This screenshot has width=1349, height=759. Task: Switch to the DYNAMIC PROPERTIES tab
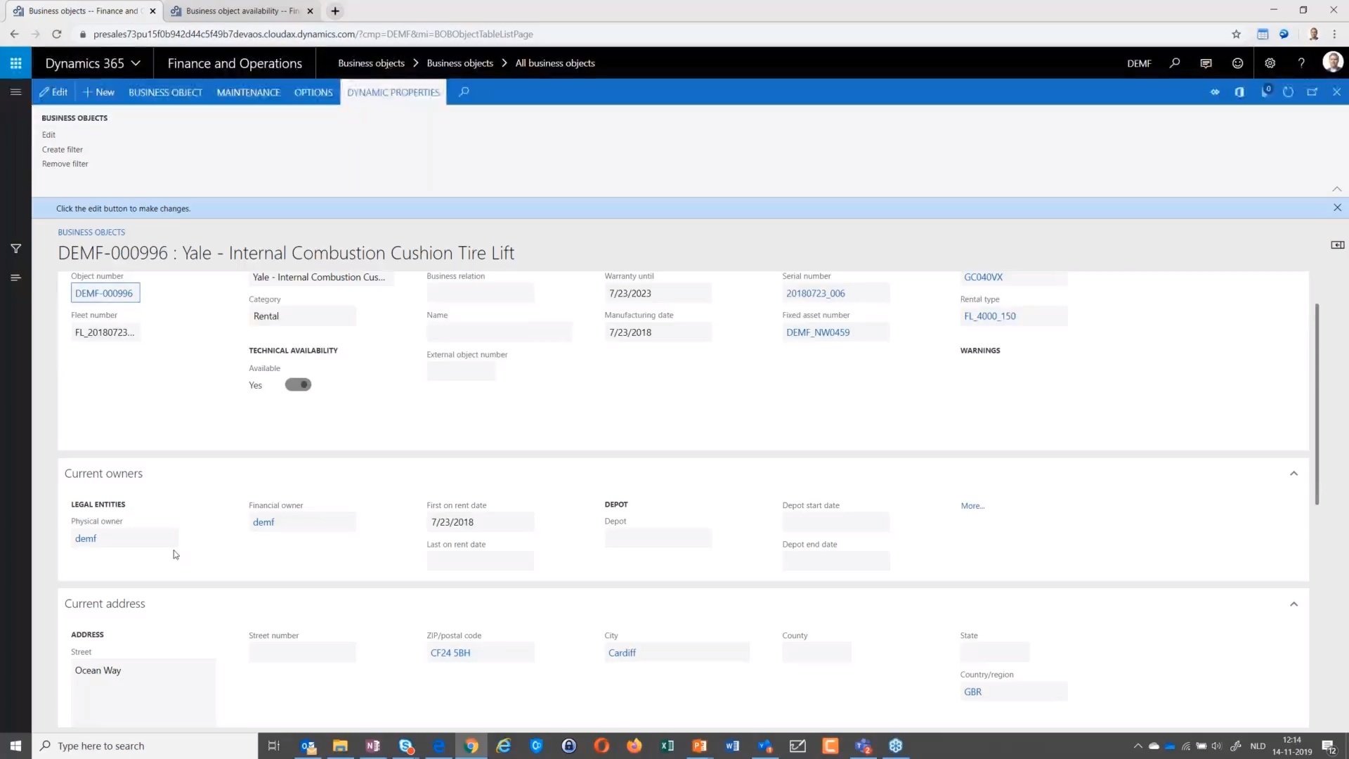click(x=393, y=92)
